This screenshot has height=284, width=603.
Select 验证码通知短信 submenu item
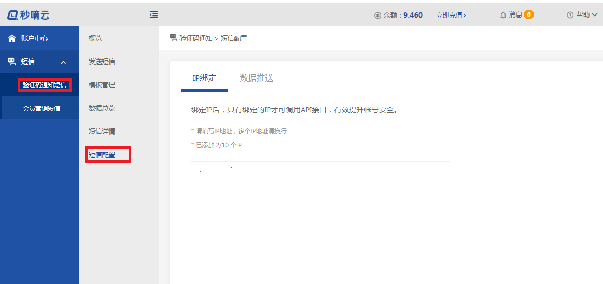[x=45, y=85]
